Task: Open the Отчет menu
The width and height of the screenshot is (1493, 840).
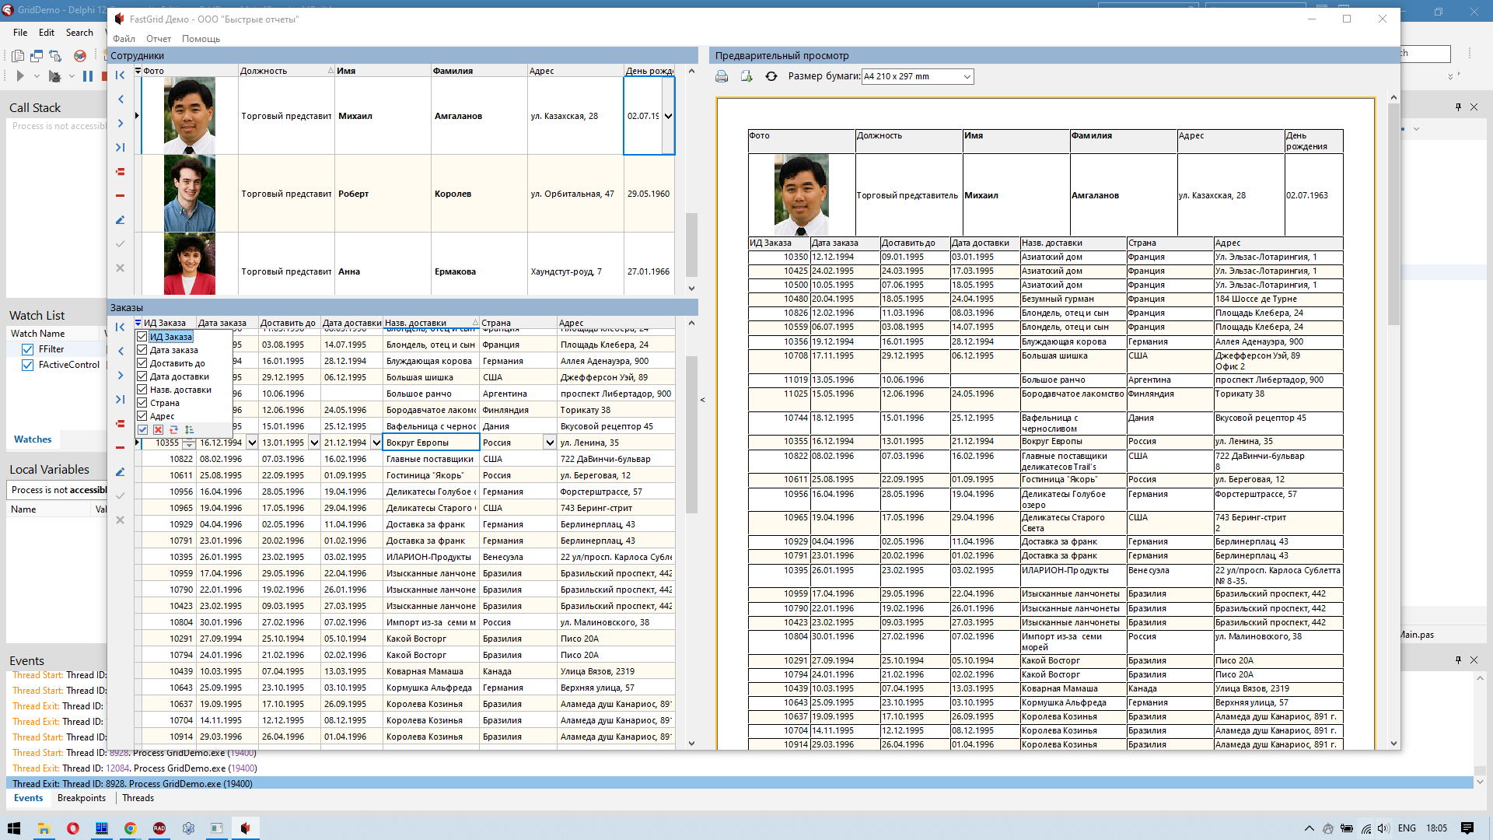Action: pyautogui.click(x=158, y=39)
